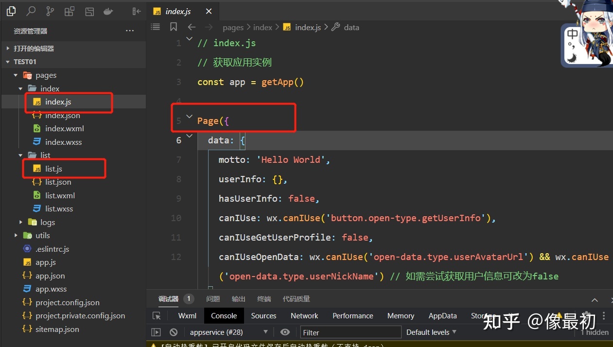The height and width of the screenshot is (347, 613).
Task: Open the Extensions icon in activity bar
Action: tap(70, 11)
